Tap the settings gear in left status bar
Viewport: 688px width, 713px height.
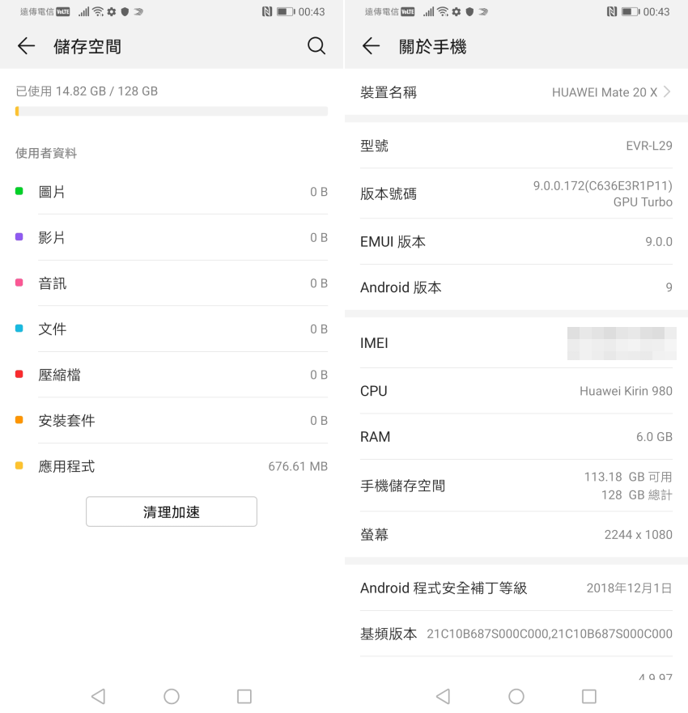click(x=112, y=12)
